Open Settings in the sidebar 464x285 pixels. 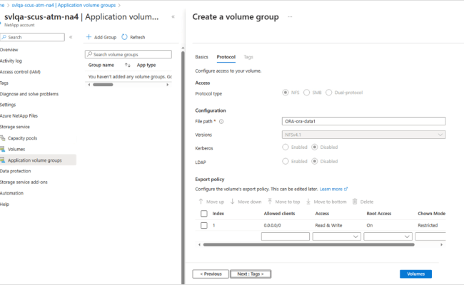click(x=8, y=105)
